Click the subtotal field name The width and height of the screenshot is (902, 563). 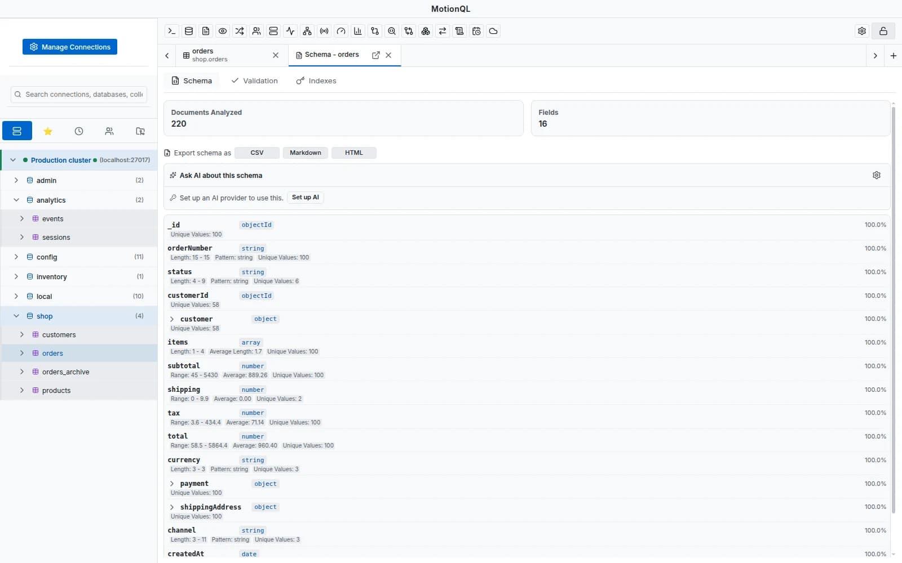tap(184, 366)
